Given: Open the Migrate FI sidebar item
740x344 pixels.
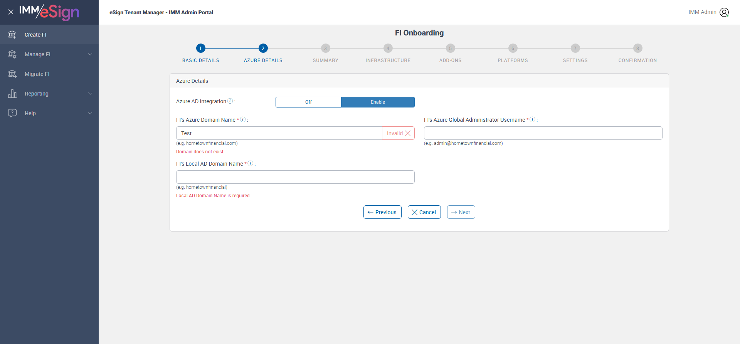Looking at the screenshot, I should click(49, 74).
